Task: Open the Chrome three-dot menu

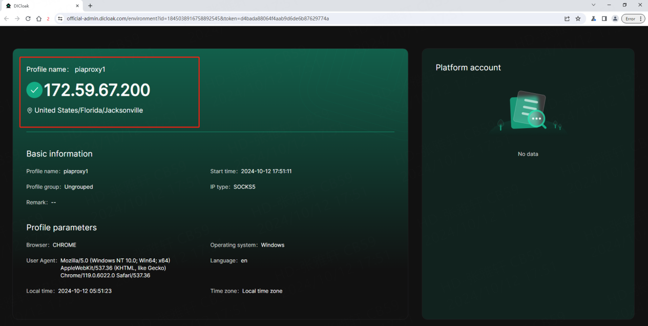Action: point(640,18)
